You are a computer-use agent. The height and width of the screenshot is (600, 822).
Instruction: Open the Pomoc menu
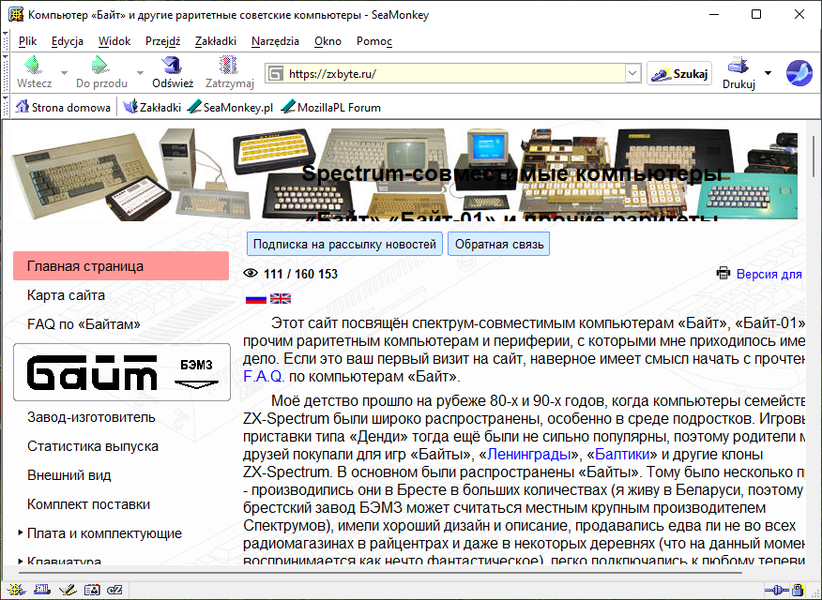[374, 41]
